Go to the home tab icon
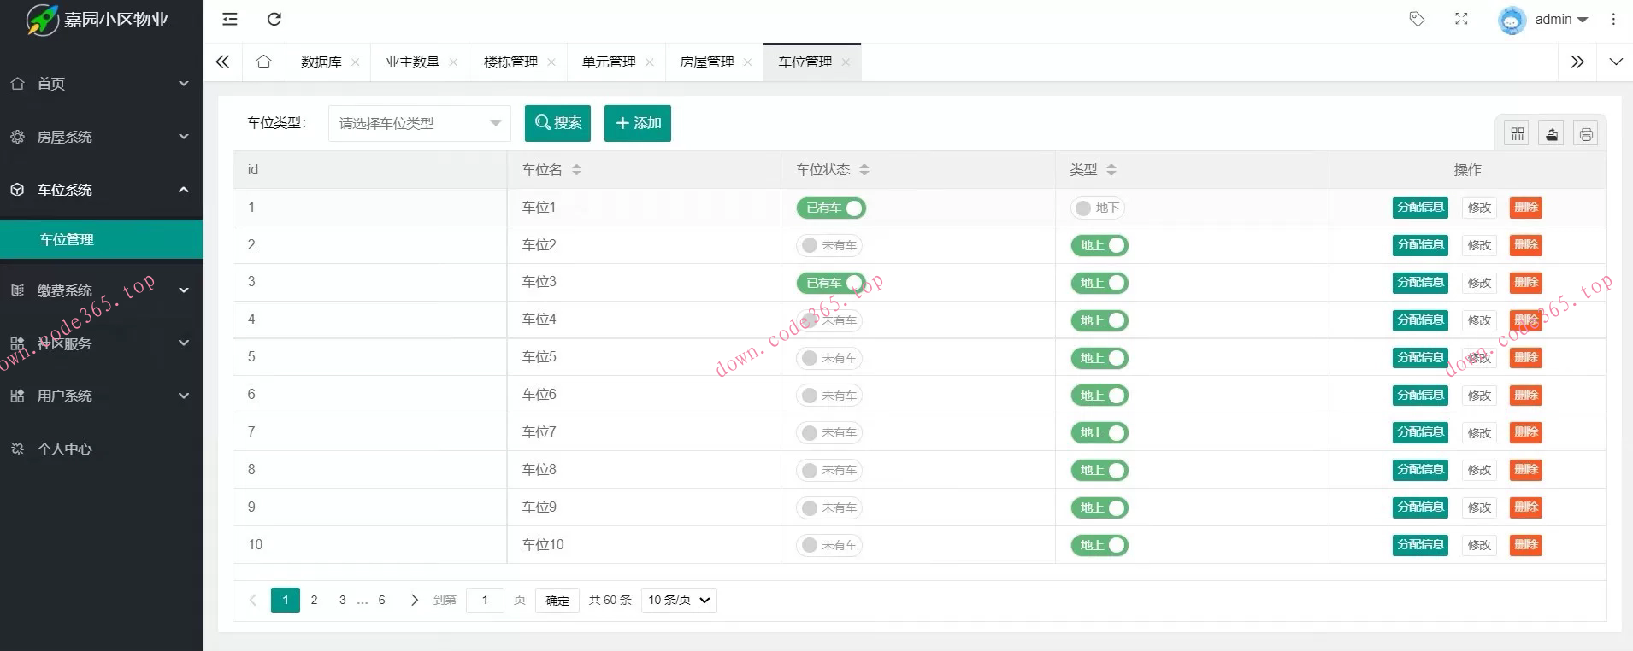The image size is (1633, 651). click(263, 62)
